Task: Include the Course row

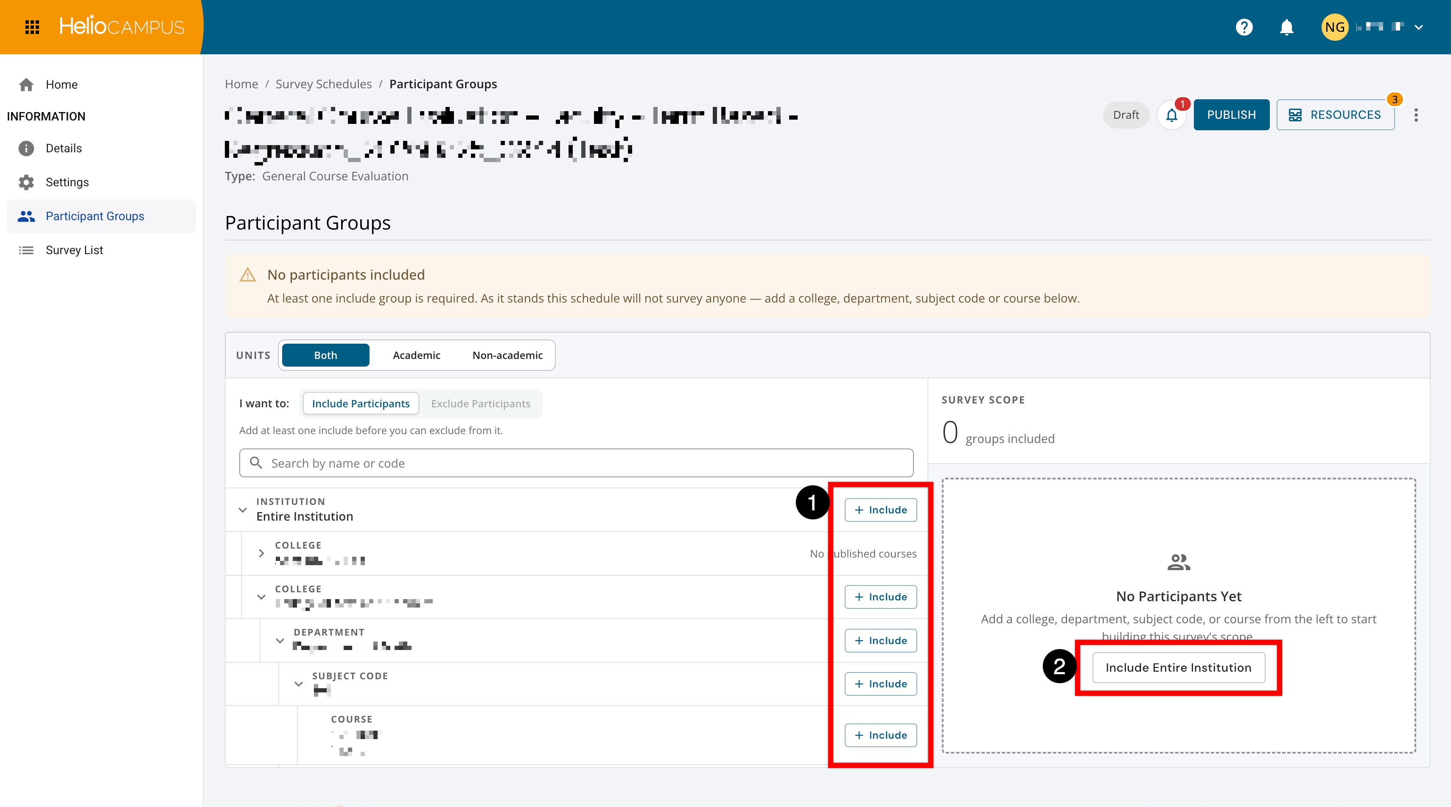Action: point(880,735)
